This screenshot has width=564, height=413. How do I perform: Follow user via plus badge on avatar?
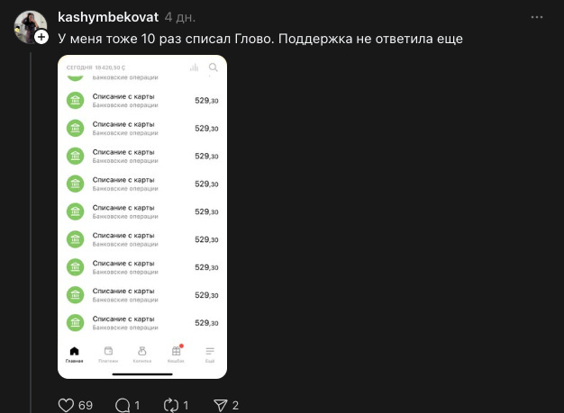point(41,37)
